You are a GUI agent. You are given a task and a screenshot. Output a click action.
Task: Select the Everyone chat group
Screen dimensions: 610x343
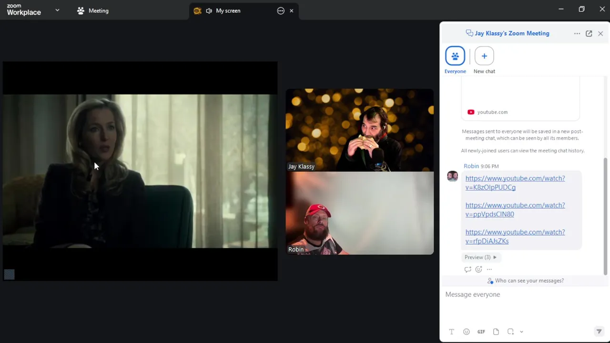point(455,60)
